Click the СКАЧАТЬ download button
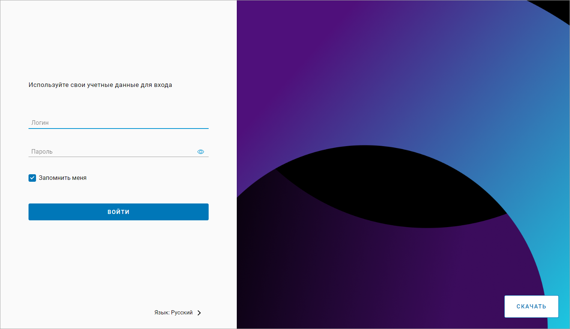 [531, 307]
